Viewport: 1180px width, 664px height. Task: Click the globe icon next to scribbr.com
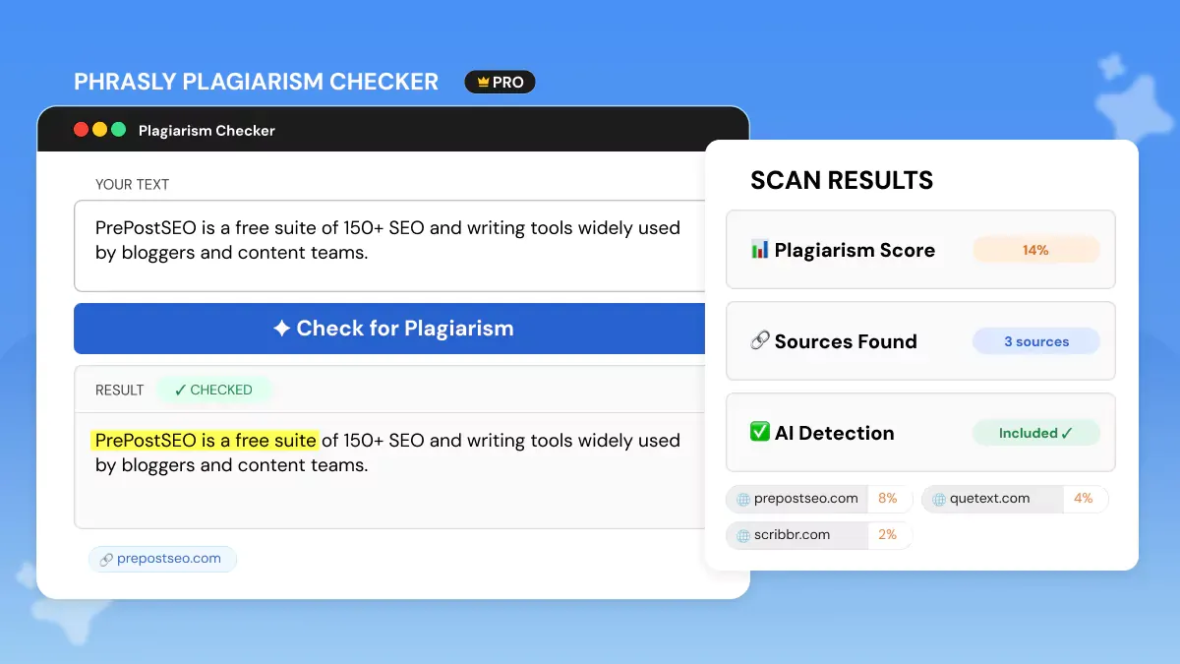(x=743, y=535)
